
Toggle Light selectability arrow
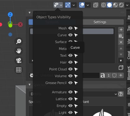76,113
